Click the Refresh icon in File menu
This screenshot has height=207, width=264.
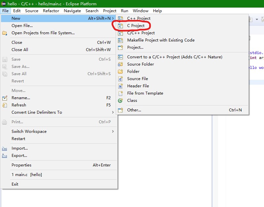coord(5,105)
